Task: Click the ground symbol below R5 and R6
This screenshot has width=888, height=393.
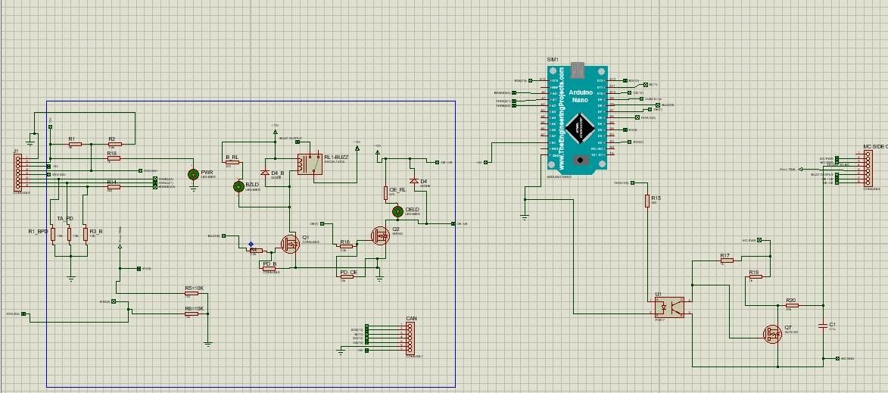Action: pyautogui.click(x=208, y=344)
